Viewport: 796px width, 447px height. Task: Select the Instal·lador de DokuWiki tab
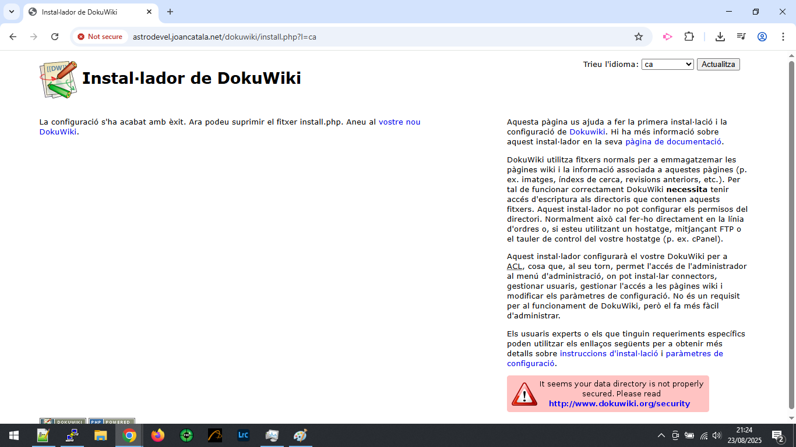(90, 12)
